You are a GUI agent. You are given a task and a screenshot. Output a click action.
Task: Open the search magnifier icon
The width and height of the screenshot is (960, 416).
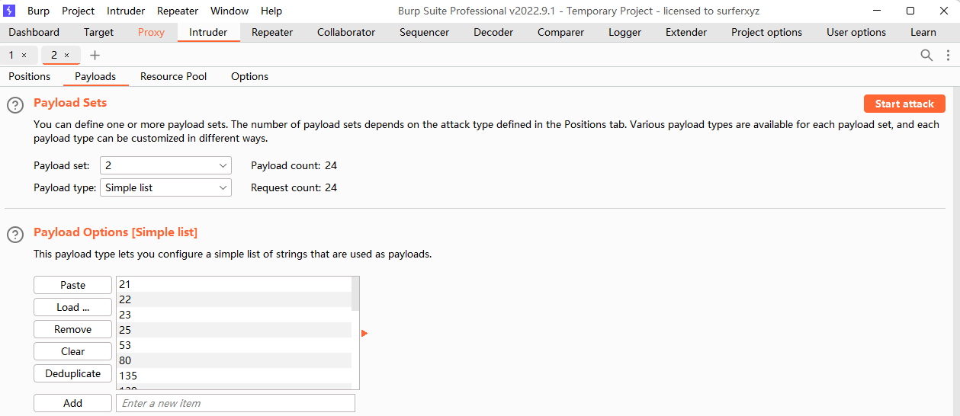pyautogui.click(x=926, y=55)
